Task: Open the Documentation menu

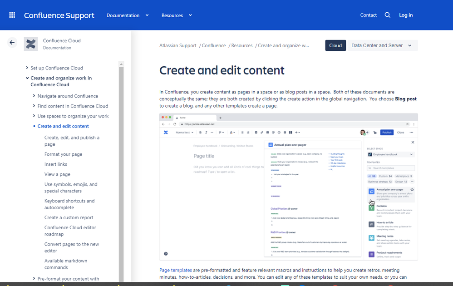Action: (x=123, y=15)
